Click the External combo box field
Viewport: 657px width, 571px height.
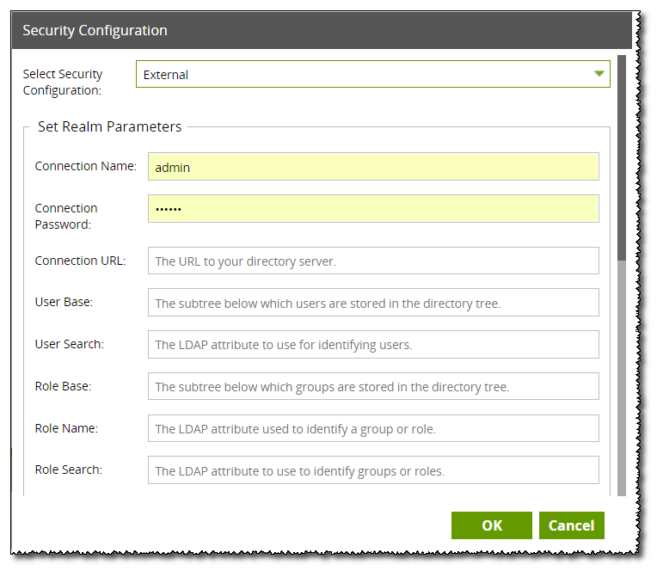coord(373,74)
